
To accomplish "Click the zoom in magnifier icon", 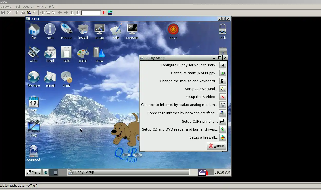I will [x=48, y=12].
